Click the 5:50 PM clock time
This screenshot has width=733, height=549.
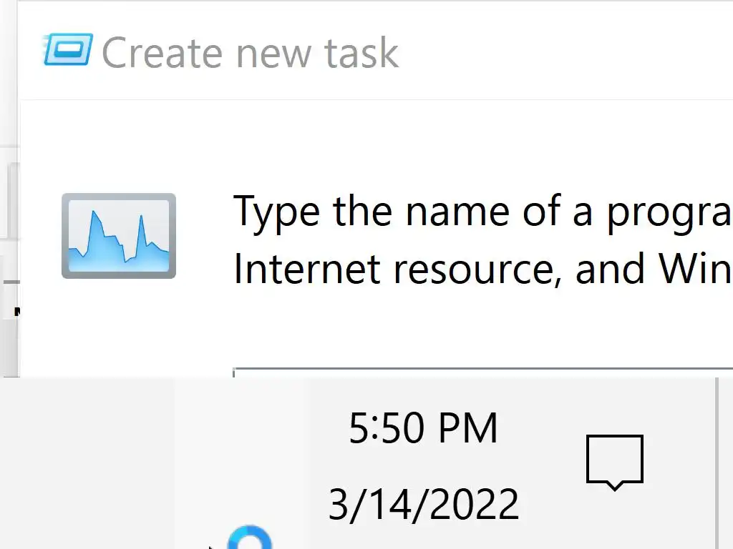[x=423, y=429]
